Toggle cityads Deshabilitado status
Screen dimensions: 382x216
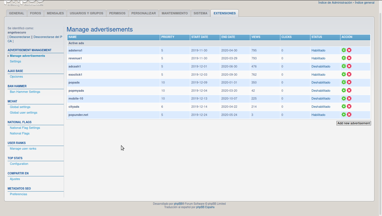[x=321, y=107]
